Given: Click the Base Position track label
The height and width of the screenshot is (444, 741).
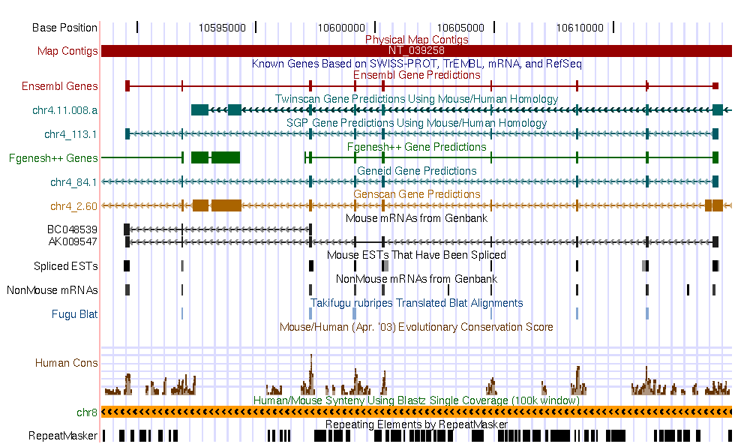Looking at the screenshot, I should click(64, 28).
